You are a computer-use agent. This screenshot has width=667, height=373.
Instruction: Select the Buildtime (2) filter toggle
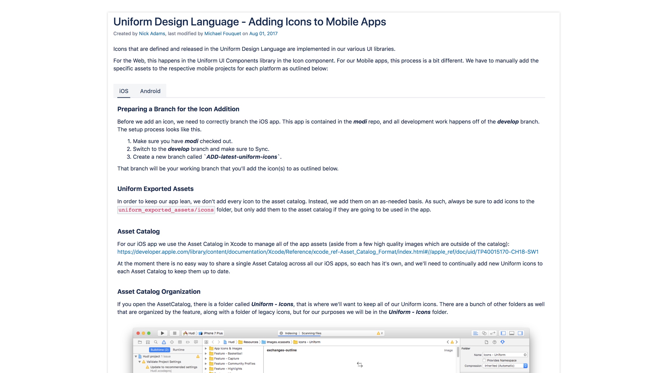pyautogui.click(x=159, y=350)
